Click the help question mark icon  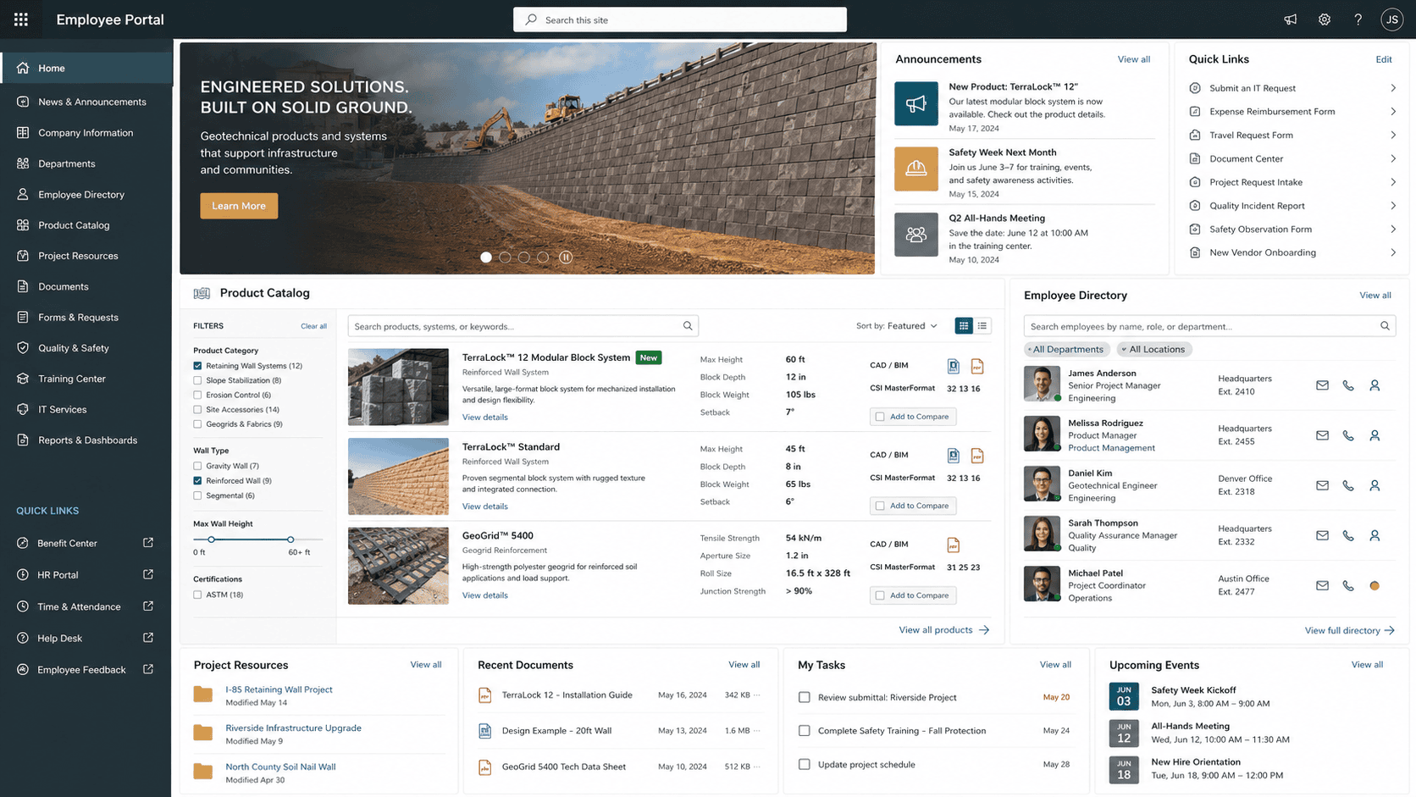pyautogui.click(x=1358, y=19)
